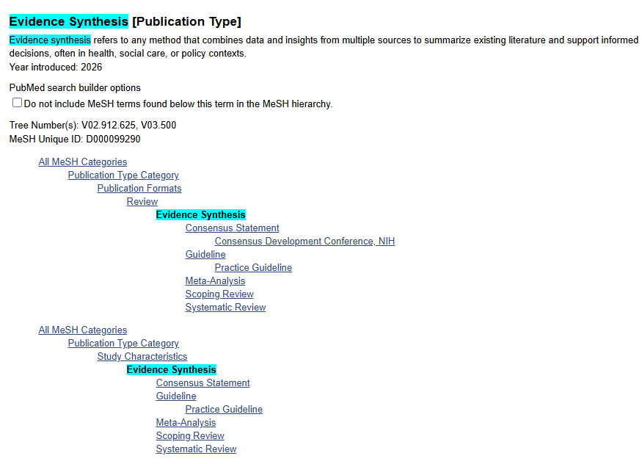Click the 'Evidence Synthesis [Publication Type]' heading
The image size is (642, 464).
coord(125,21)
